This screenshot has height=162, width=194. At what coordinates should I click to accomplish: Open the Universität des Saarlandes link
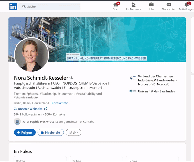pyautogui.click(x=156, y=91)
